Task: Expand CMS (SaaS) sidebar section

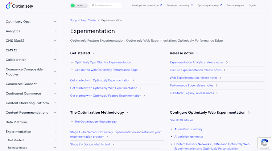Action: tap(55, 41)
